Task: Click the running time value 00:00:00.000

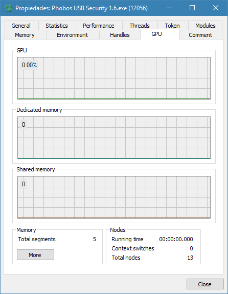Action: tap(176, 239)
